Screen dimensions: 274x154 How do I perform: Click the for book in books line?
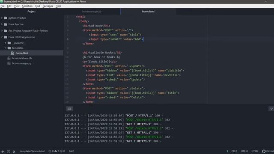click(101, 57)
